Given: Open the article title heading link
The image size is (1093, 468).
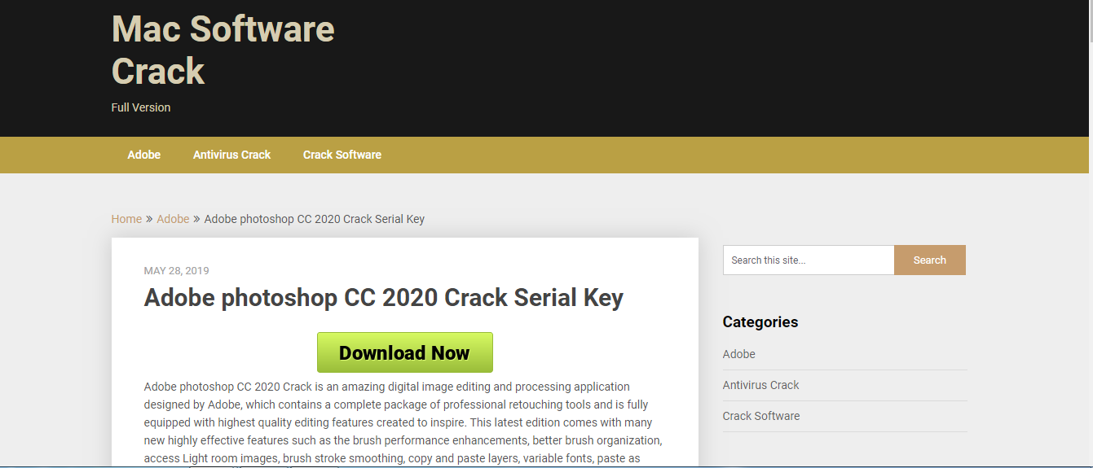Looking at the screenshot, I should [x=384, y=298].
